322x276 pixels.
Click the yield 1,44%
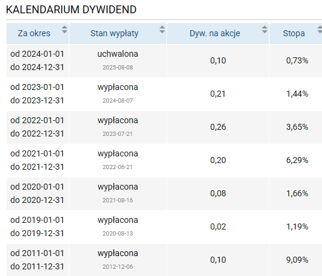[x=297, y=94]
